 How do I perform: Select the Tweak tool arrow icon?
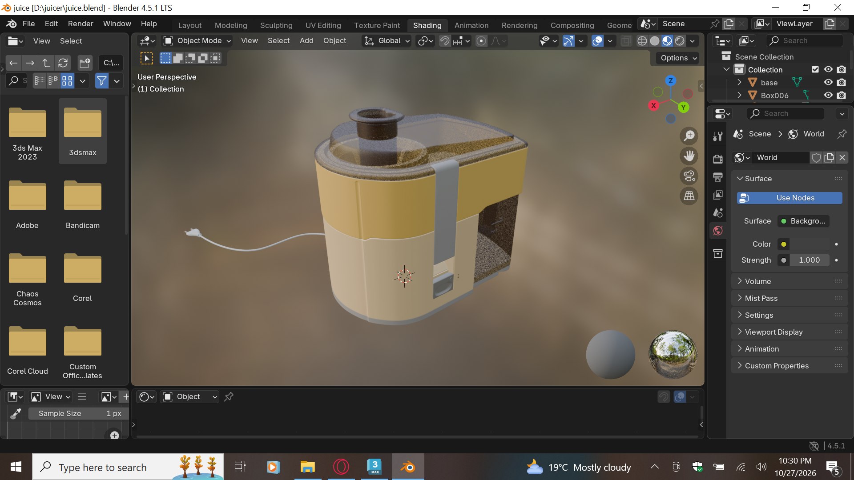147,58
